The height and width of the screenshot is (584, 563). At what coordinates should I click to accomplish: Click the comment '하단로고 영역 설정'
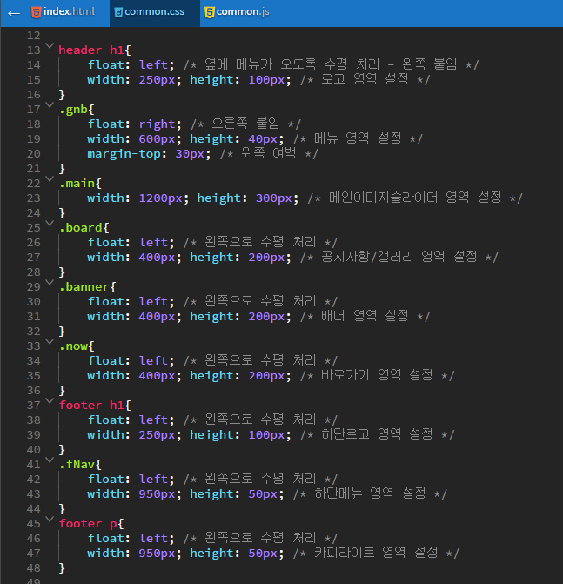pyautogui.click(x=377, y=434)
